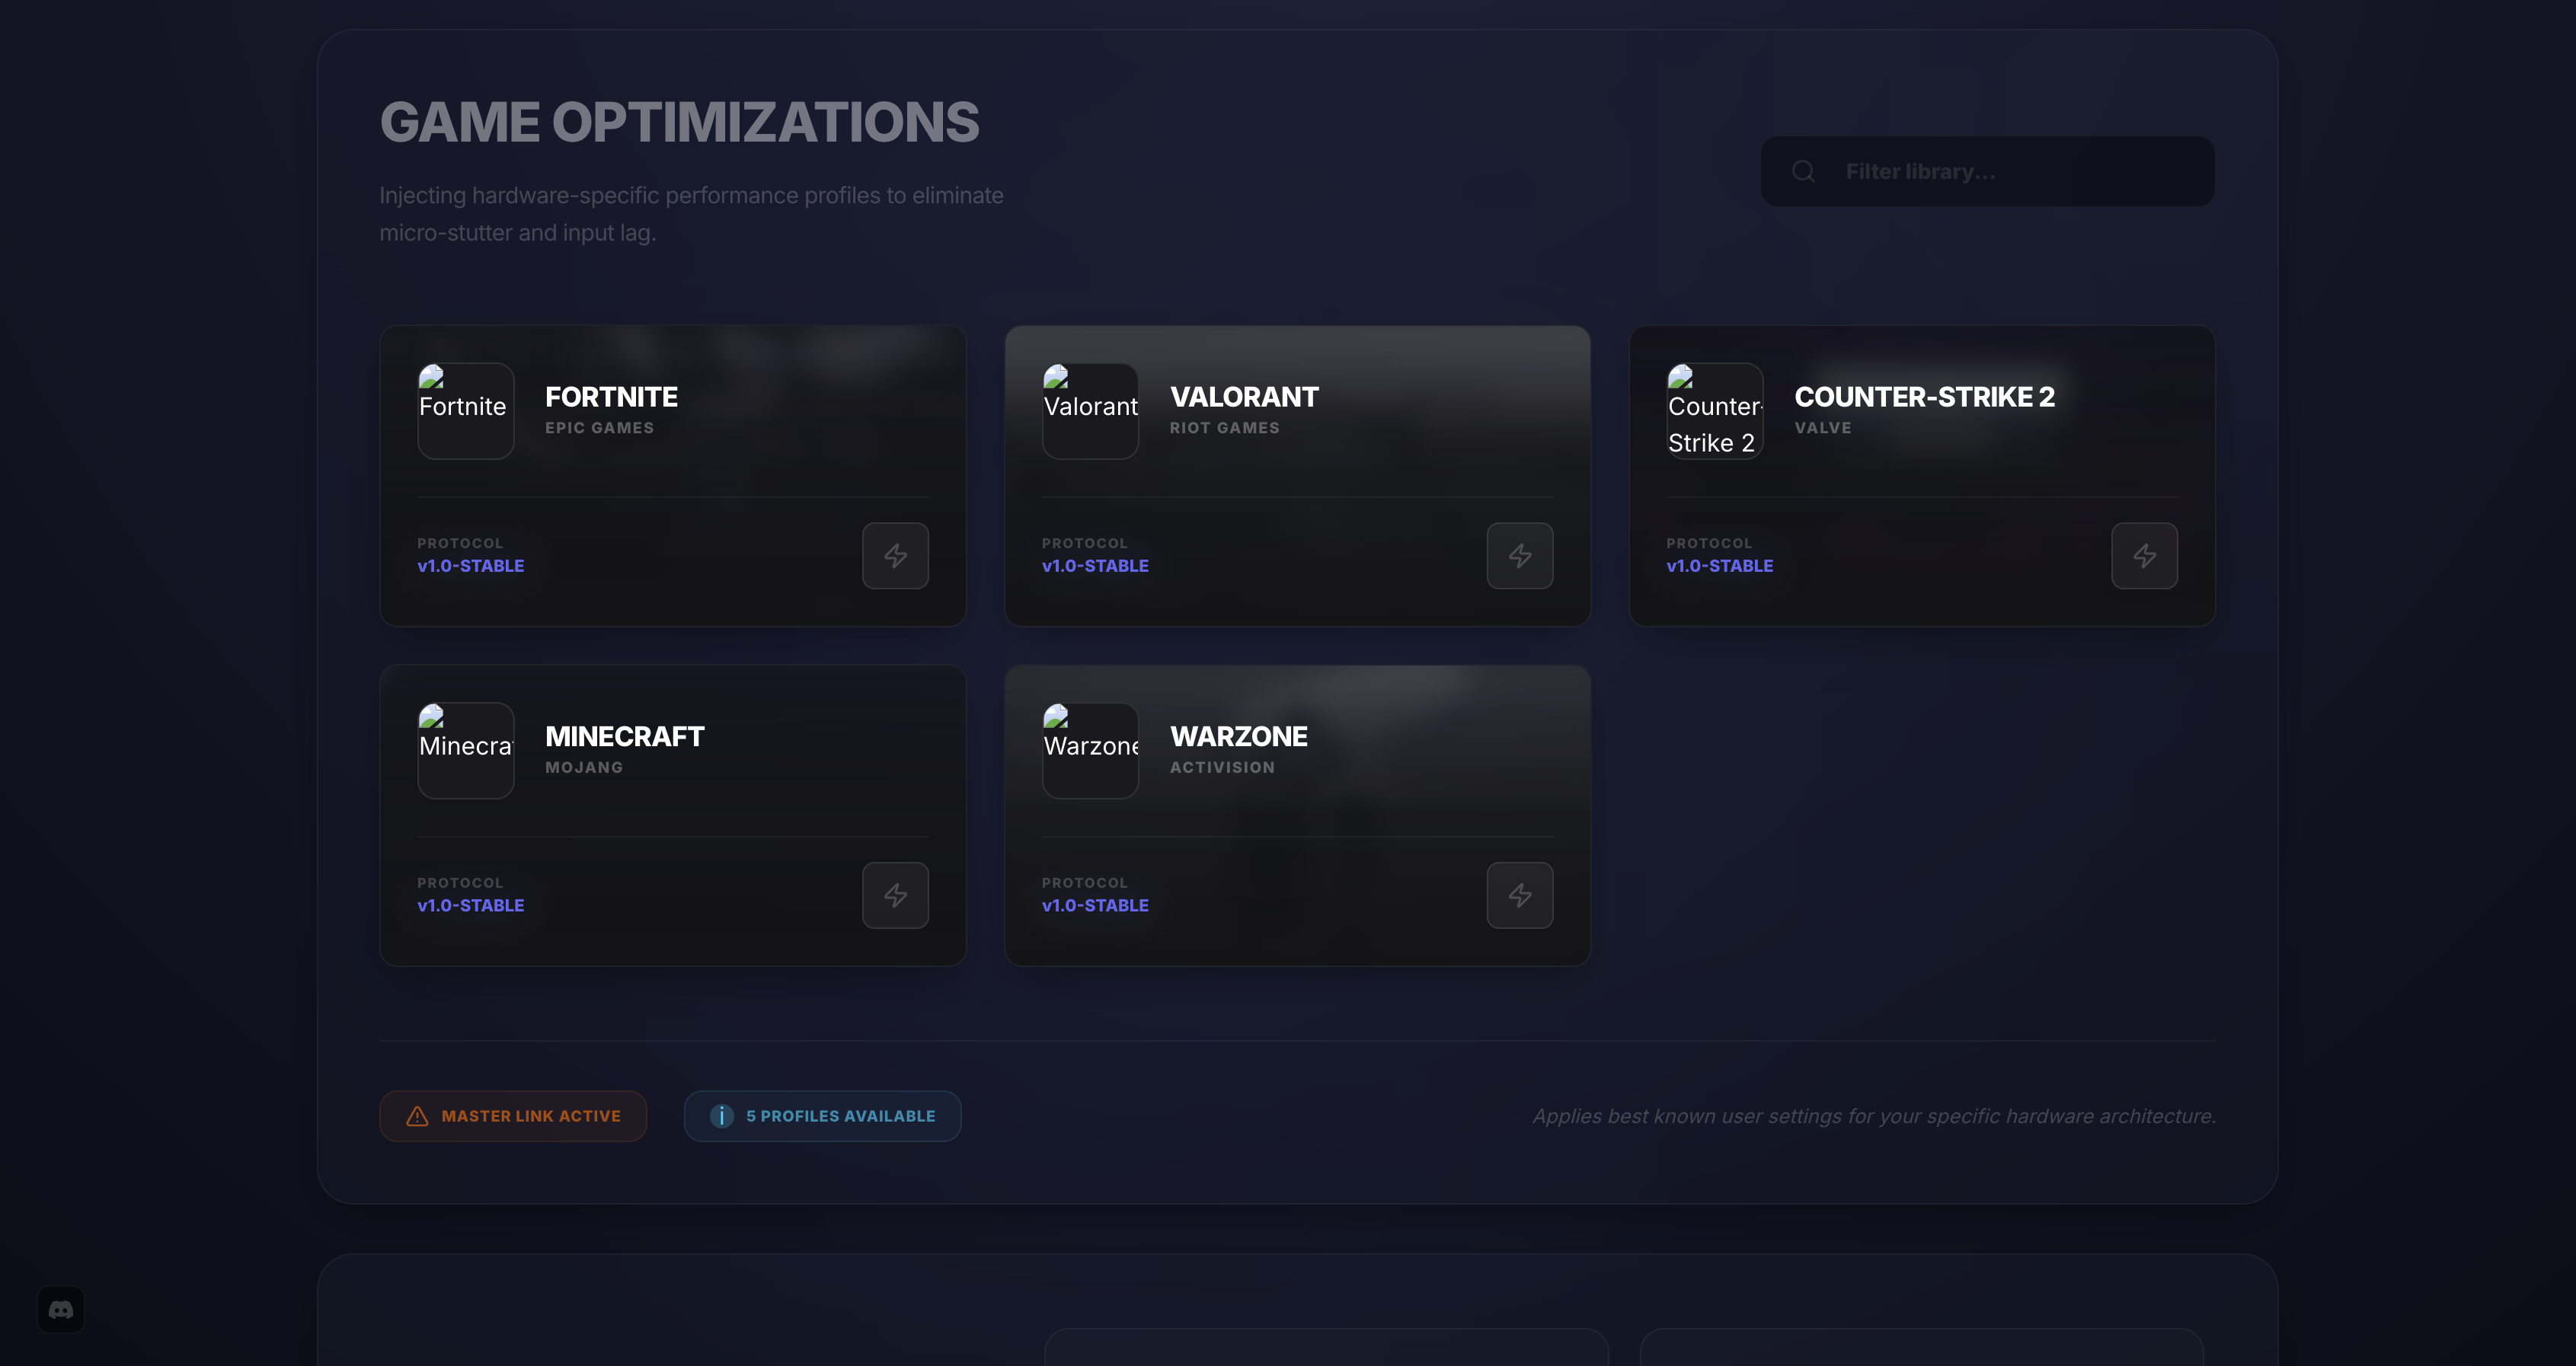Click Counter-Strike 2's v1.0-STABLE protocol value
This screenshot has width=2576, height=1366.
point(1719,566)
